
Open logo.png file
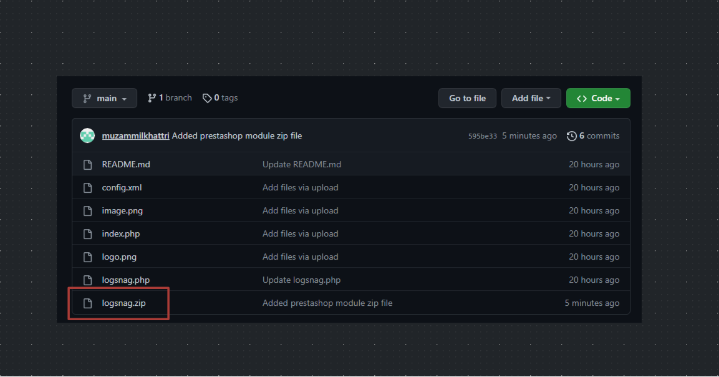[x=118, y=257]
